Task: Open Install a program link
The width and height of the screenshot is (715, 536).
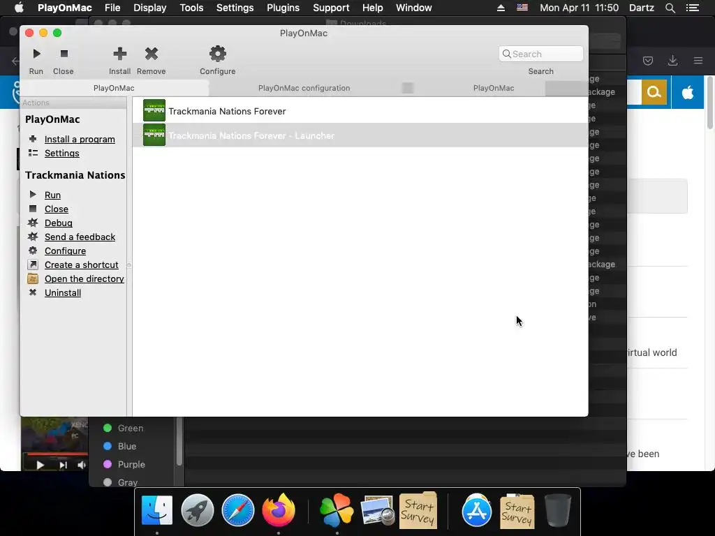Action: click(x=80, y=139)
